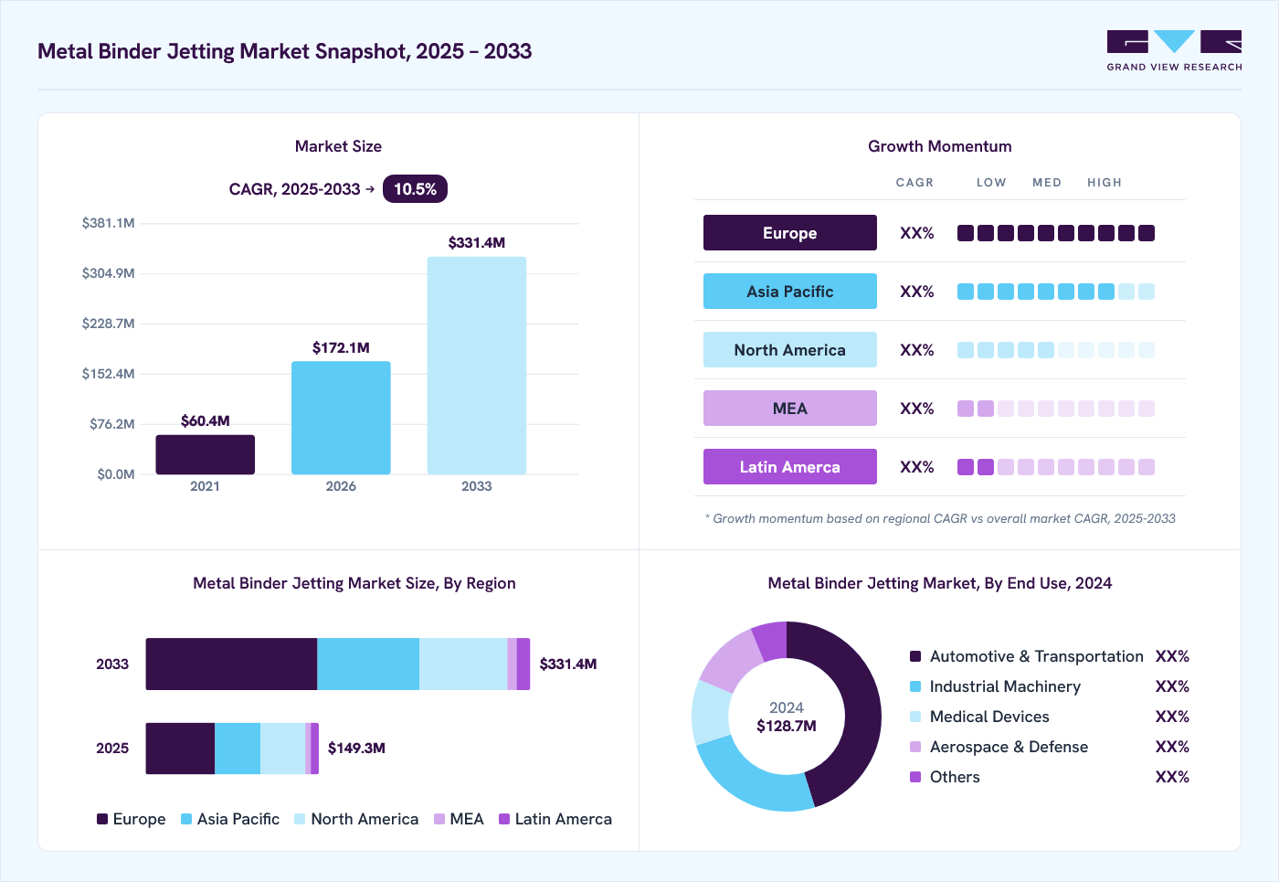1279x882 pixels.
Task: Click the Europe pill in Growth Momentum
Action: click(790, 233)
